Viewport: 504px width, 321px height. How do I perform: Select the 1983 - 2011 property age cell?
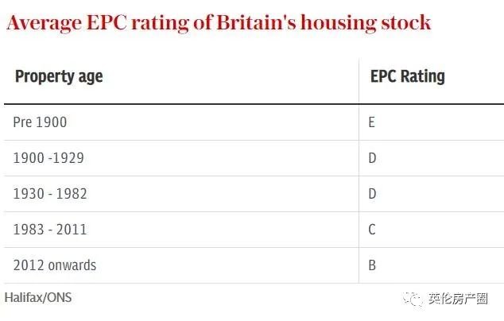[x=50, y=230]
